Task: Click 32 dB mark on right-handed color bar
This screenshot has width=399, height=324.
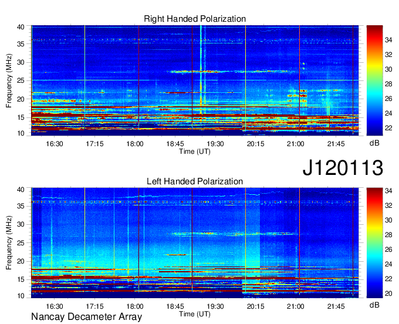Action: point(388,55)
